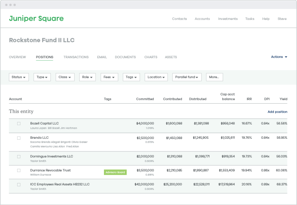The image size is (297, 205).
Task: Check the Brenda LLC checkbox
Action: point(19,138)
